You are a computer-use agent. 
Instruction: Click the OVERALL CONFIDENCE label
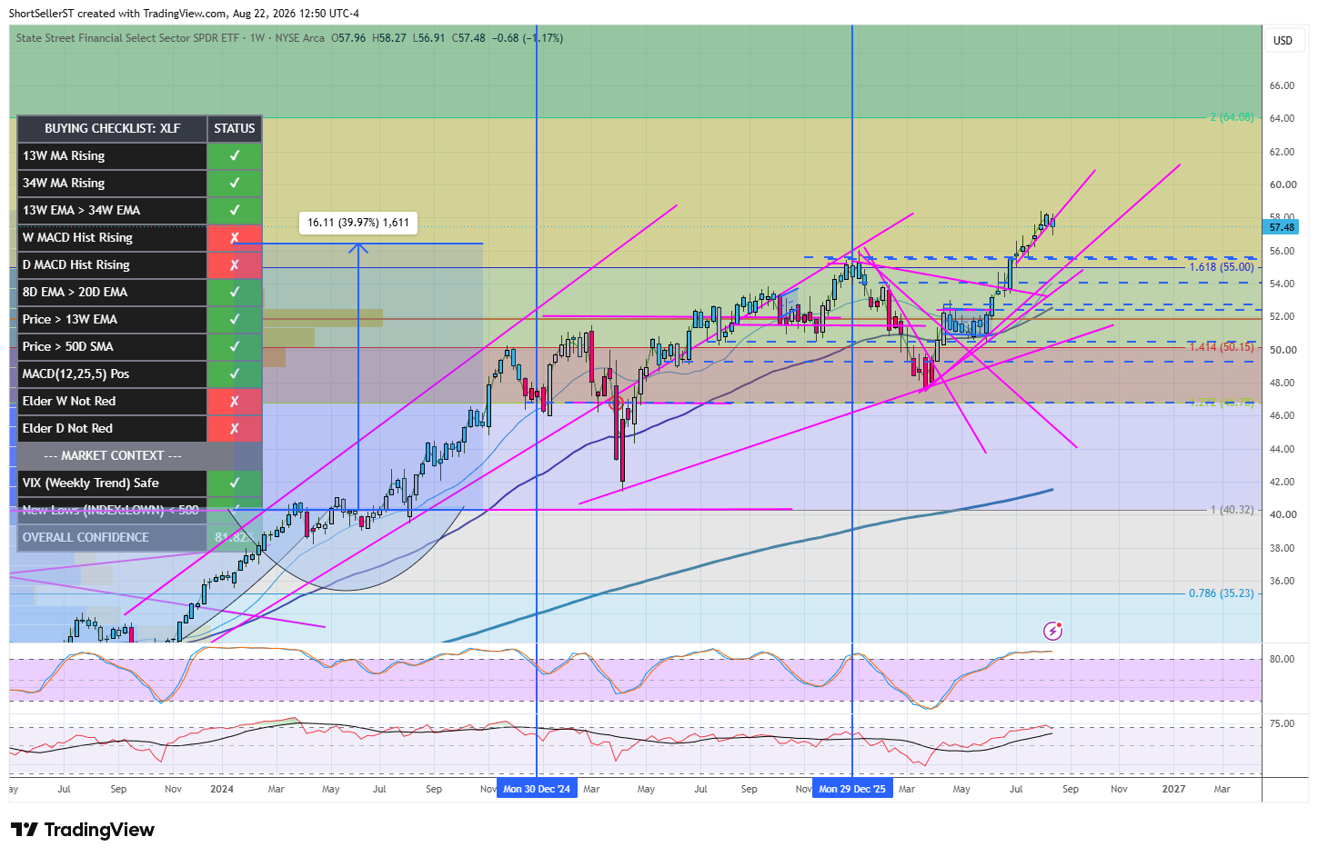(x=86, y=537)
